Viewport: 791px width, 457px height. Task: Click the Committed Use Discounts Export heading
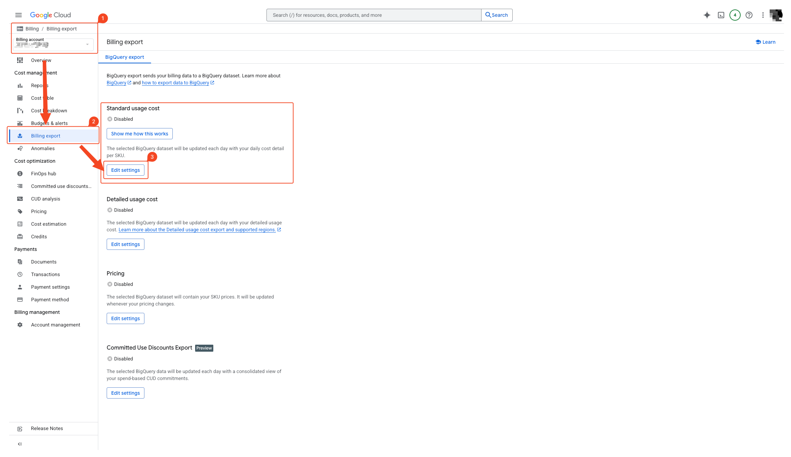coord(149,347)
